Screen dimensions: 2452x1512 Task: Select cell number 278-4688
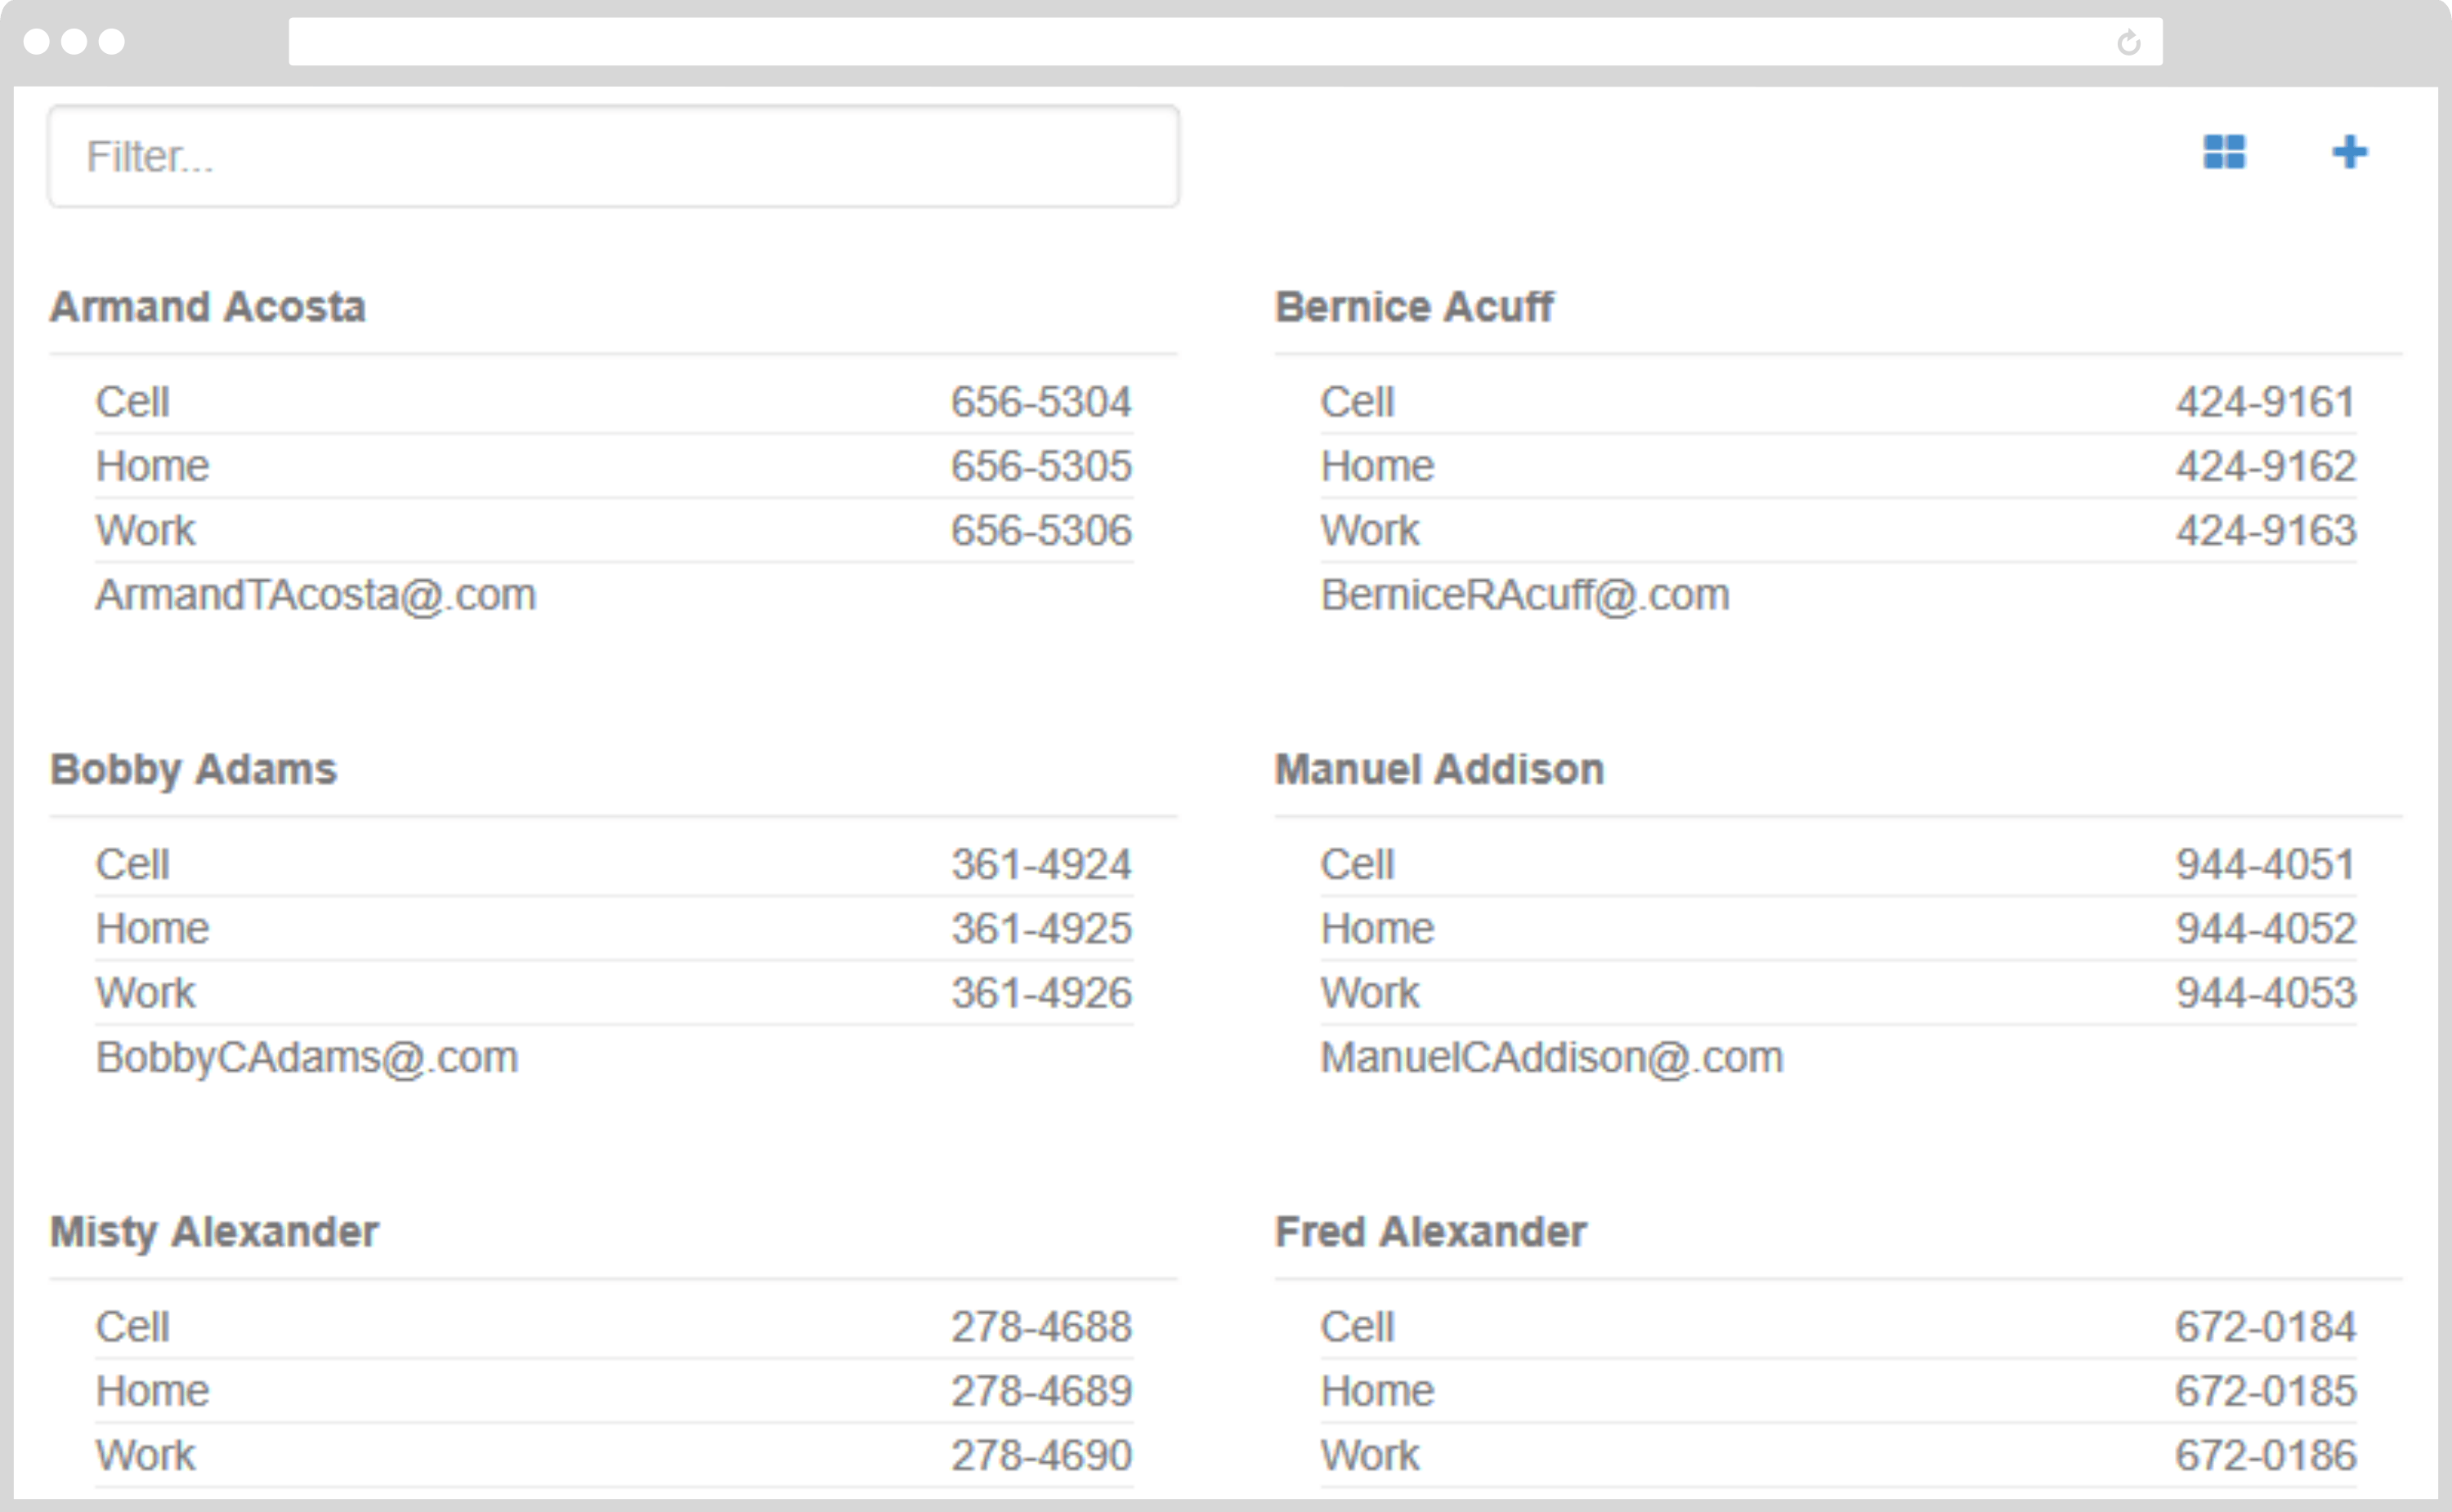[x=1040, y=1327]
